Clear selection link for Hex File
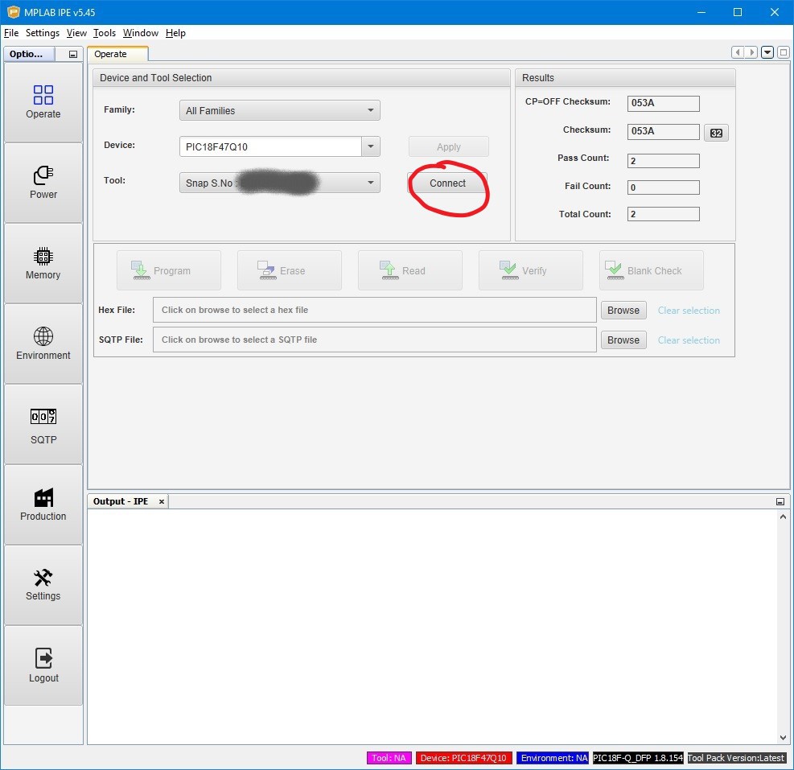 click(x=689, y=310)
